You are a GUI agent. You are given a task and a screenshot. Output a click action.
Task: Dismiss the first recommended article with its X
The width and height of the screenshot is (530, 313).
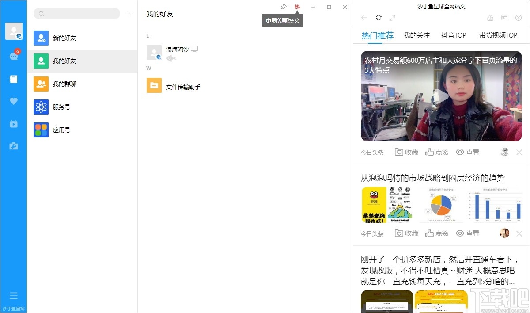(519, 152)
